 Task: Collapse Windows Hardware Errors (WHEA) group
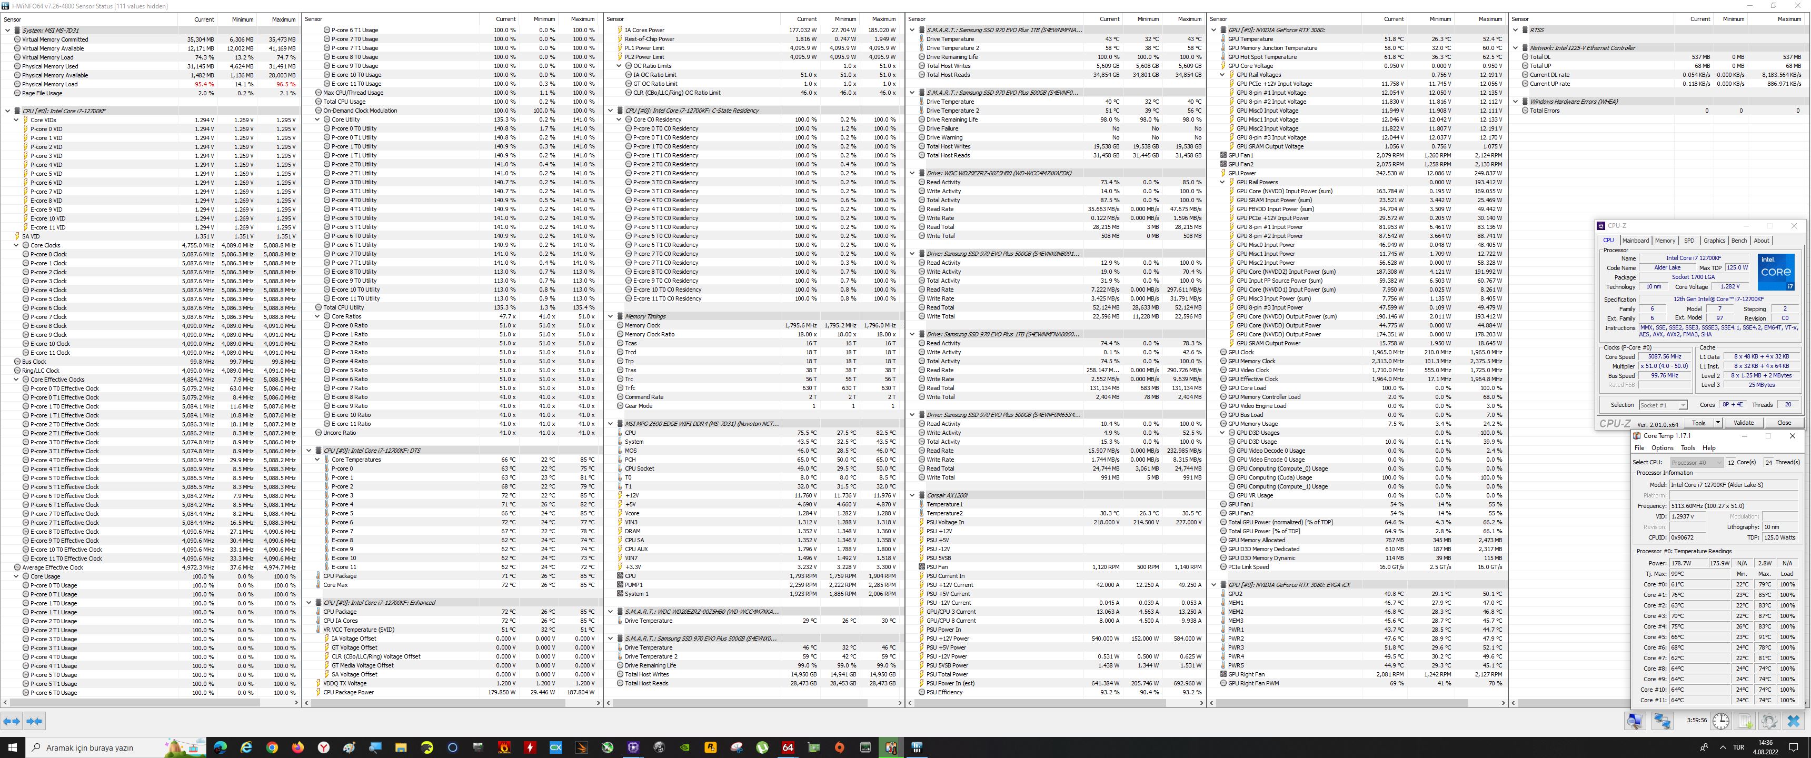point(1516,101)
